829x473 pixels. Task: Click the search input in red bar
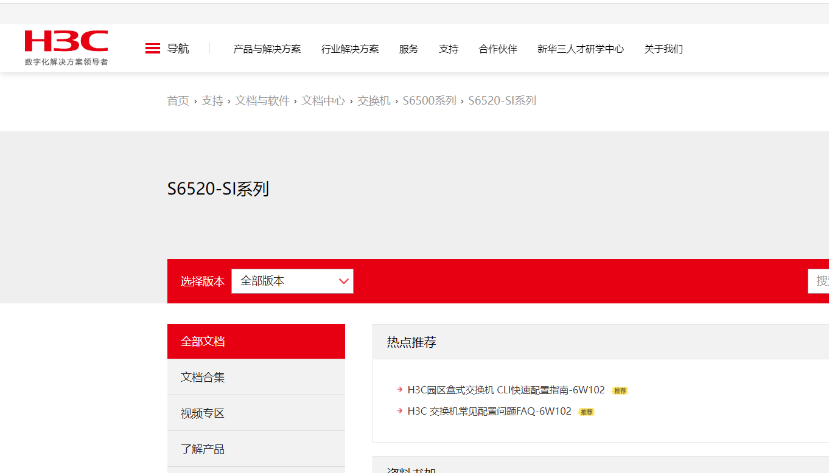[818, 281]
